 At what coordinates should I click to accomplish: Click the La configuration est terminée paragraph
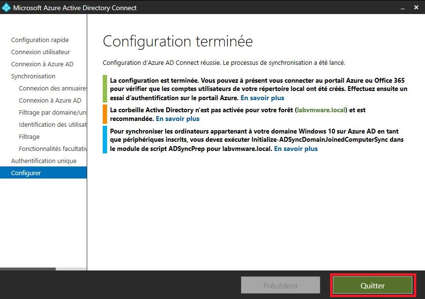click(259, 89)
